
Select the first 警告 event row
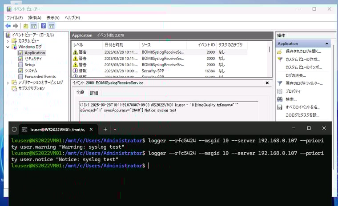[x=160, y=52]
